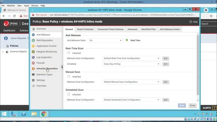217x122 pixels.
Task: Switch to the Advanced tab
Action: 132,29
